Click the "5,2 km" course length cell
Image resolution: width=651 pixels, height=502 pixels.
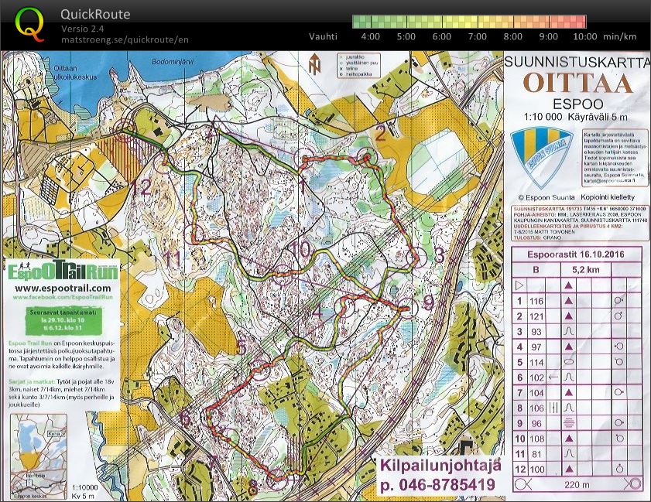pos(586,270)
